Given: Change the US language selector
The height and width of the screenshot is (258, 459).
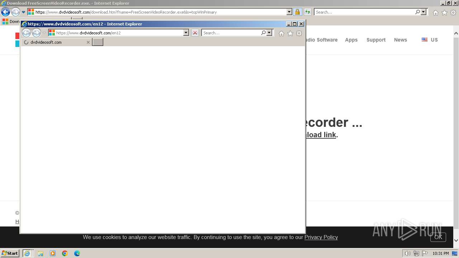Looking at the screenshot, I should (430, 40).
